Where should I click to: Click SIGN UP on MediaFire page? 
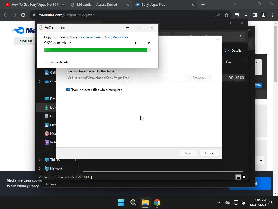26,41
